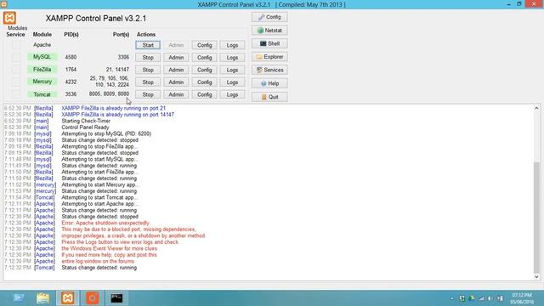
Task: View Logs for MySQL
Action: tap(232, 58)
